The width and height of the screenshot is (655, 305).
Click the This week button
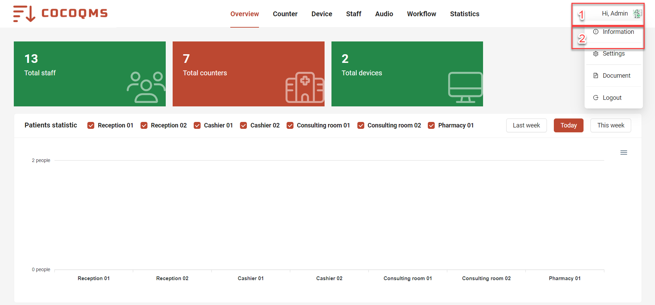pyautogui.click(x=610, y=125)
